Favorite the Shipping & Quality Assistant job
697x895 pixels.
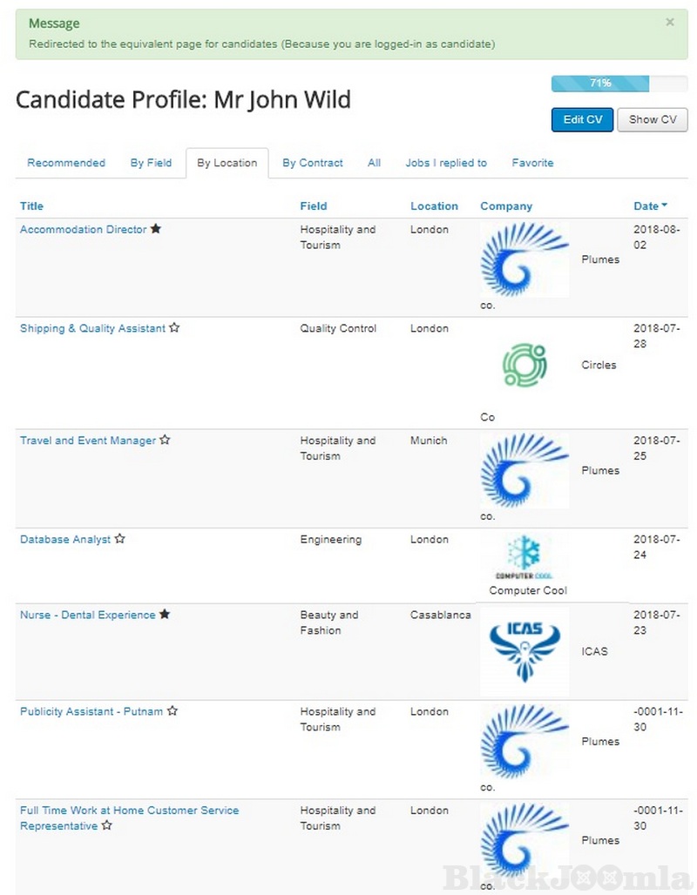tap(174, 328)
